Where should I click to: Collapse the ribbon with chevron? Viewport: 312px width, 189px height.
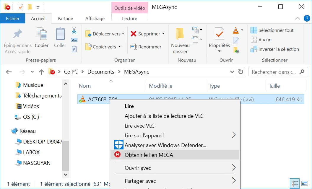(x=298, y=19)
